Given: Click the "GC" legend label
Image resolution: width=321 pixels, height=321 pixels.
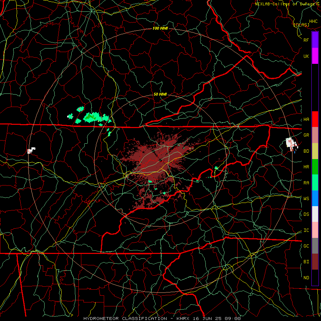Looking at the screenshot, I should [306, 246].
